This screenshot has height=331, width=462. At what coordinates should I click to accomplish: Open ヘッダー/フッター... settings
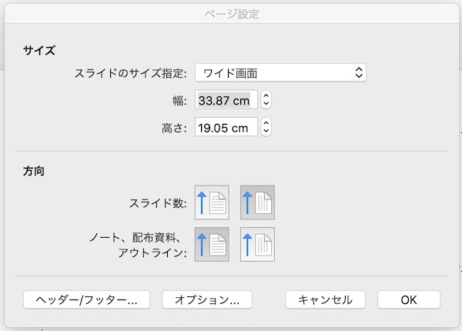point(86,299)
